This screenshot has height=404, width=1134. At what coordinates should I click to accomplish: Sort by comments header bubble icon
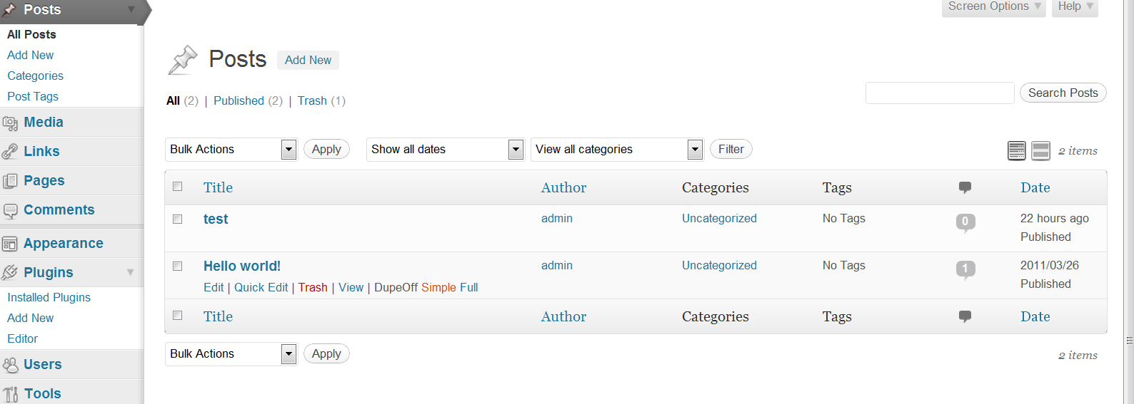[x=965, y=187]
